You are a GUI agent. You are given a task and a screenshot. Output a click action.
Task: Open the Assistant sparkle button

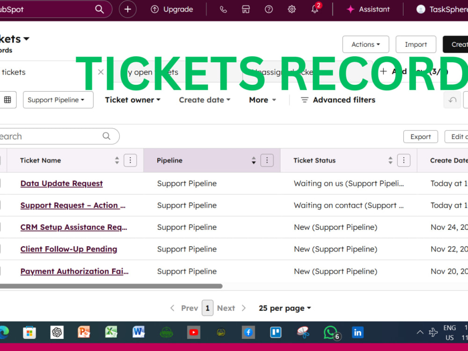[368, 9]
